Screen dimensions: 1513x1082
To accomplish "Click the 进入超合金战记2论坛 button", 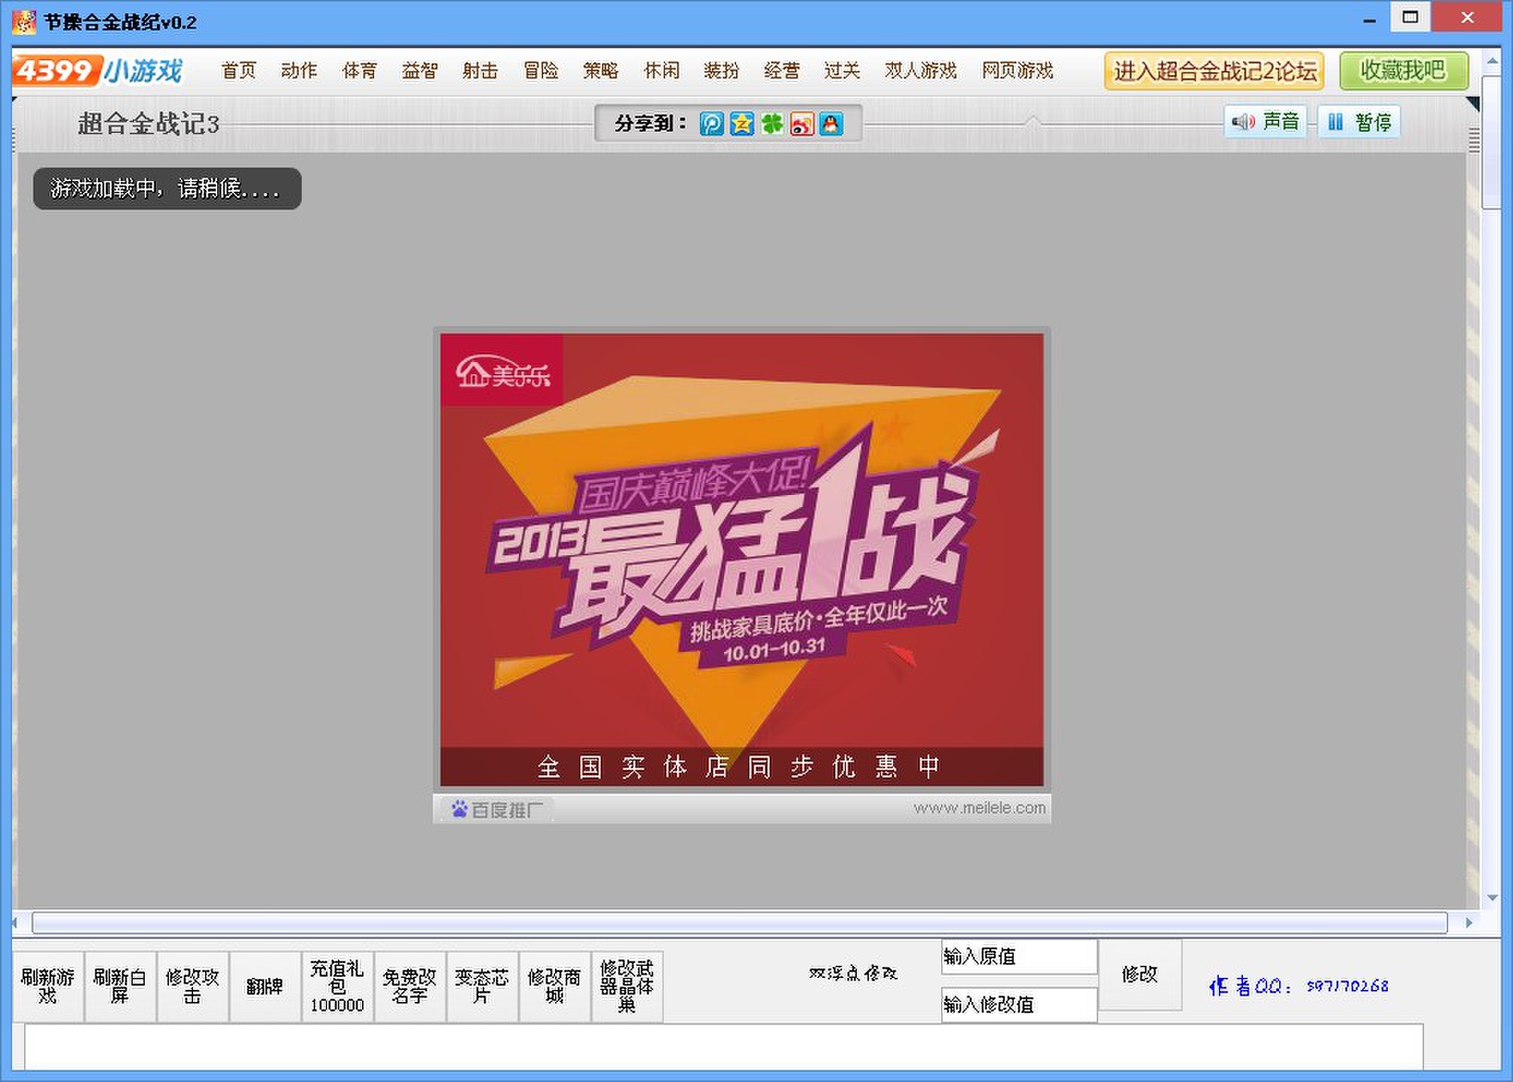I will (x=1214, y=71).
